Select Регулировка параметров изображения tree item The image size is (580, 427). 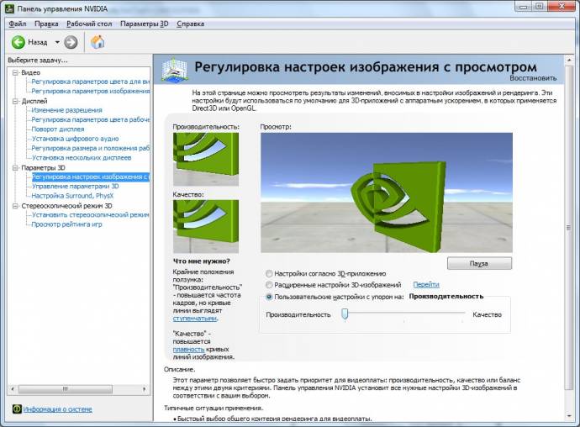point(91,91)
